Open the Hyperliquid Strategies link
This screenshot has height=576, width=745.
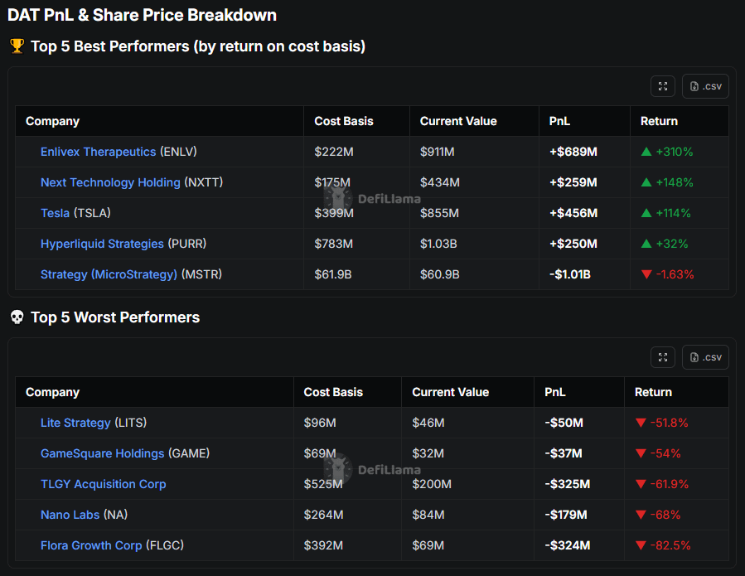pos(102,244)
